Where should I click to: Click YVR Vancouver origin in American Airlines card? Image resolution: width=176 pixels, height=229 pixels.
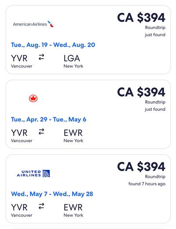(22, 61)
